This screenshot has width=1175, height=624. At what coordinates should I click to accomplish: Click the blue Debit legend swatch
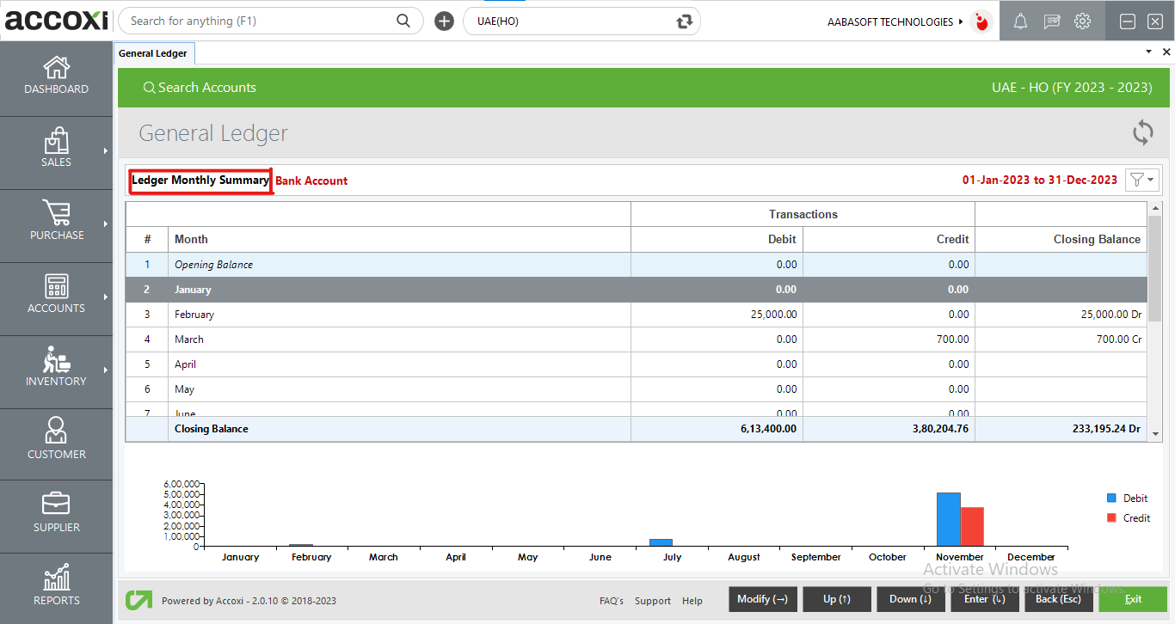coord(1111,498)
